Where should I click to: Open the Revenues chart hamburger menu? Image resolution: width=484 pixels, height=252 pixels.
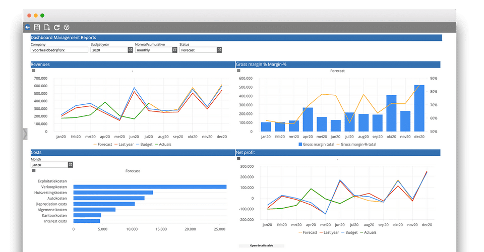pos(33,71)
